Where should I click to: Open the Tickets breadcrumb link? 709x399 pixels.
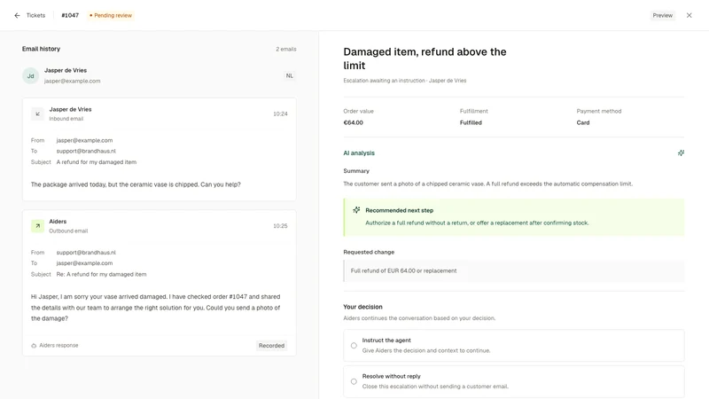tap(35, 15)
